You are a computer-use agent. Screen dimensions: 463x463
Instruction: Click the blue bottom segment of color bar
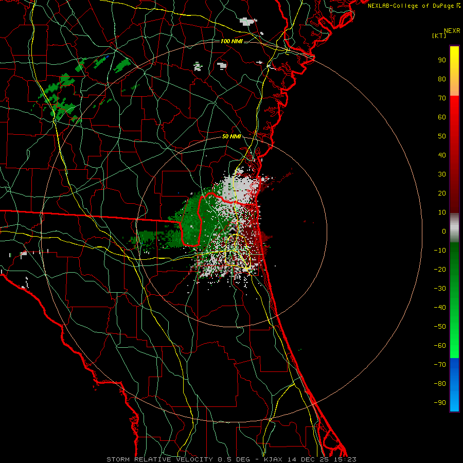[454, 385]
